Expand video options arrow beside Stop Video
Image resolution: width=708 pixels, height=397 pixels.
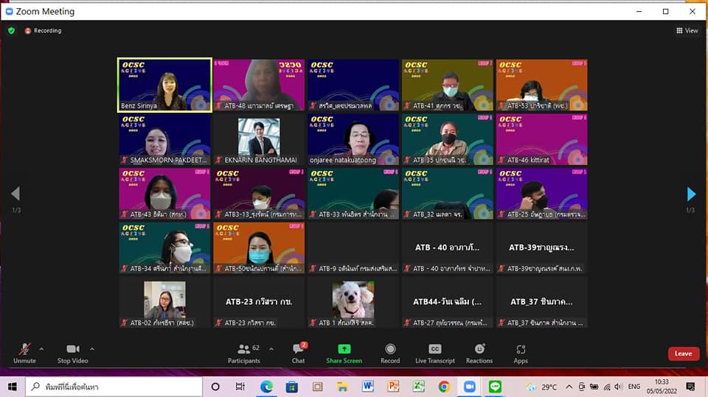[92, 348]
